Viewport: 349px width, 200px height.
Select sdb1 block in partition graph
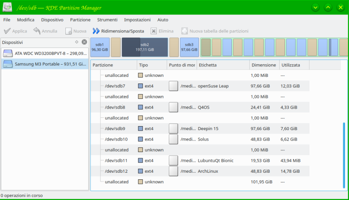[100, 47]
